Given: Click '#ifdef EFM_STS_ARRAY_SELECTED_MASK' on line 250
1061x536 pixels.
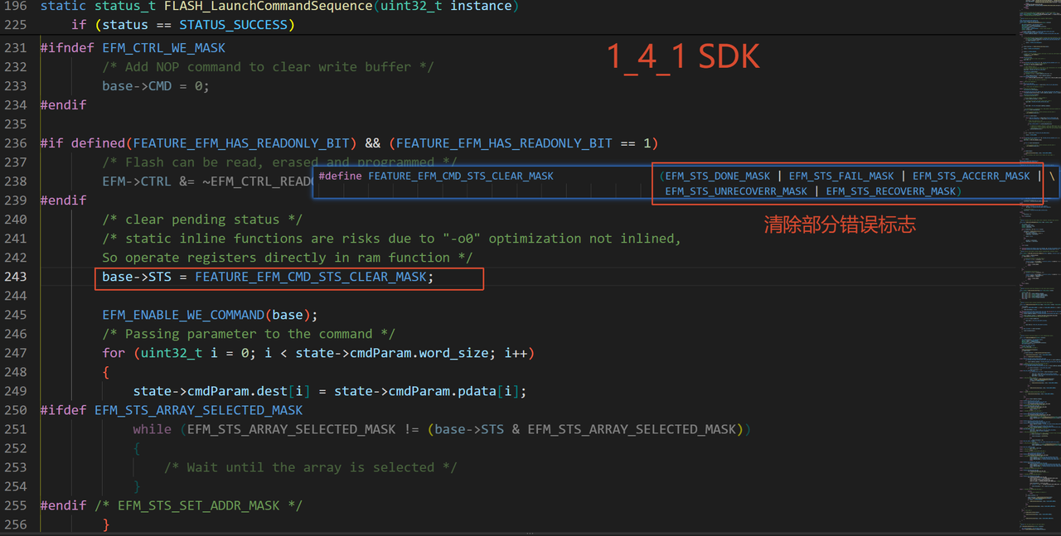Looking at the screenshot, I should (x=172, y=410).
